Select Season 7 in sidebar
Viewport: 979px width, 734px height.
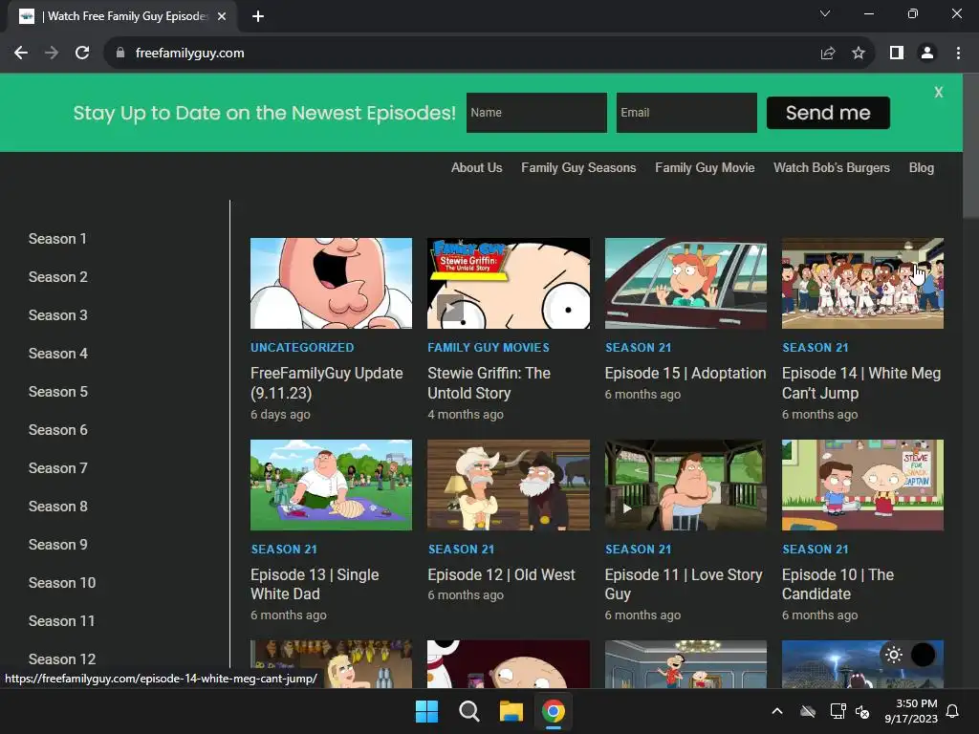pyautogui.click(x=57, y=468)
